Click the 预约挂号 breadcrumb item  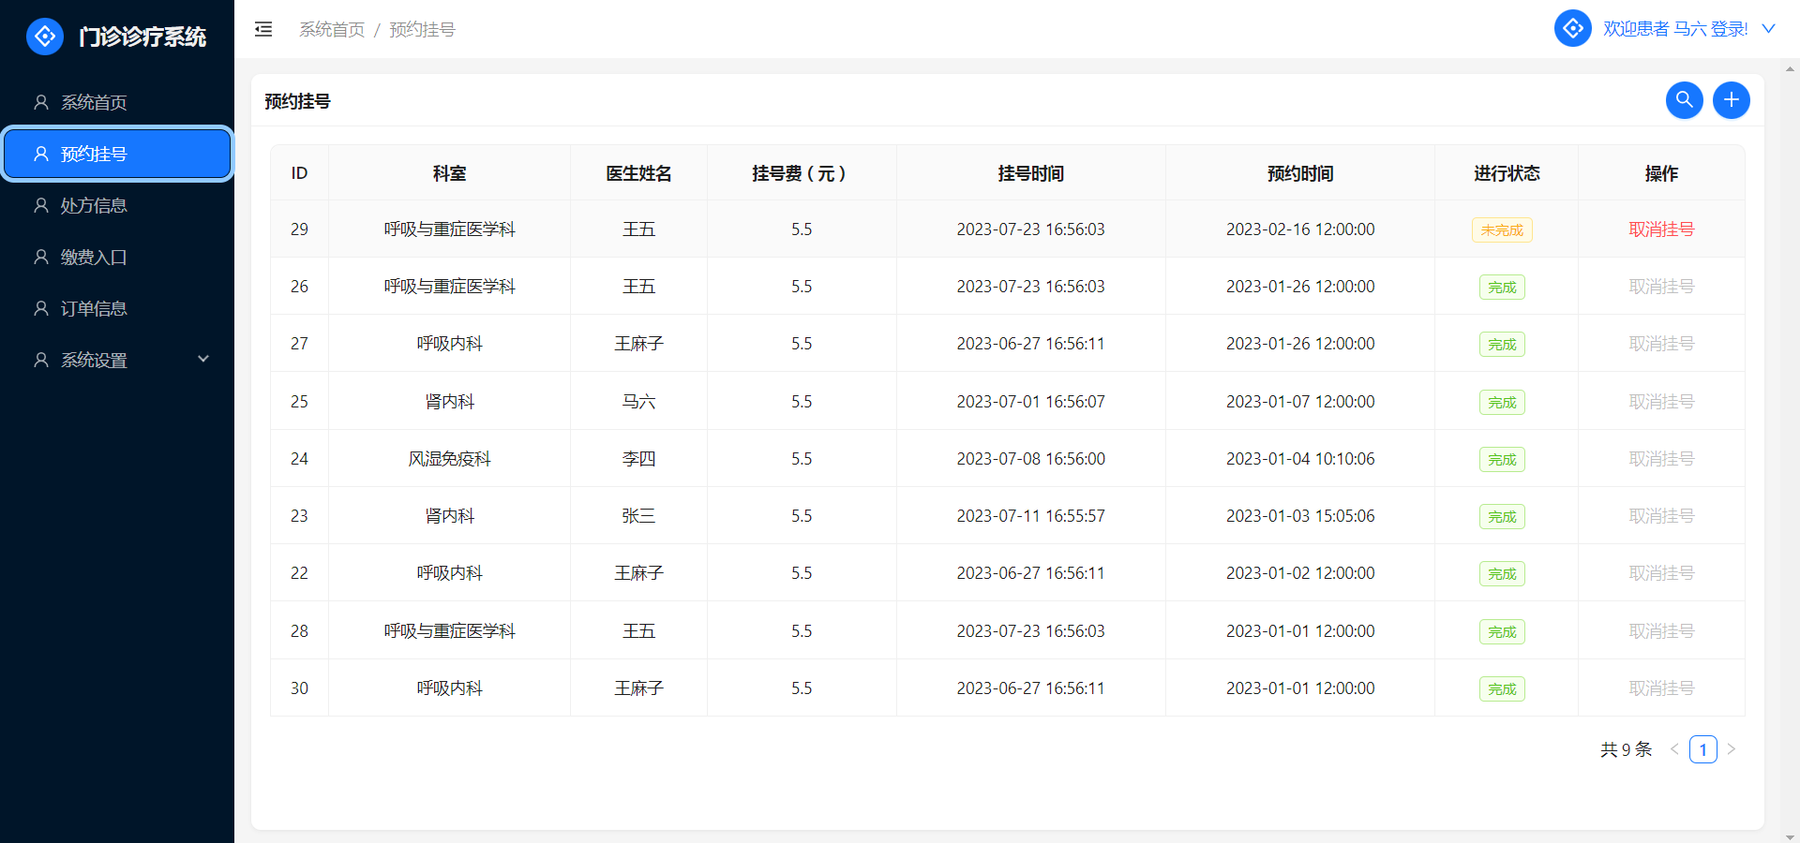(422, 30)
